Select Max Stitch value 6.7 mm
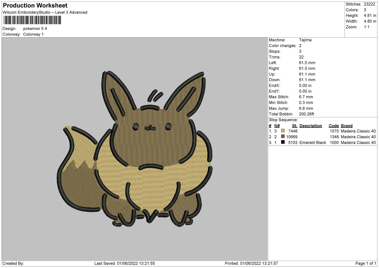Viewport: 379px width, 268px height. (306, 97)
